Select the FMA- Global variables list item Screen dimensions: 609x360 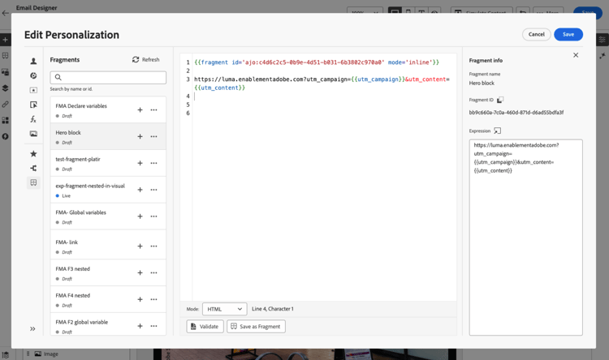108,216
